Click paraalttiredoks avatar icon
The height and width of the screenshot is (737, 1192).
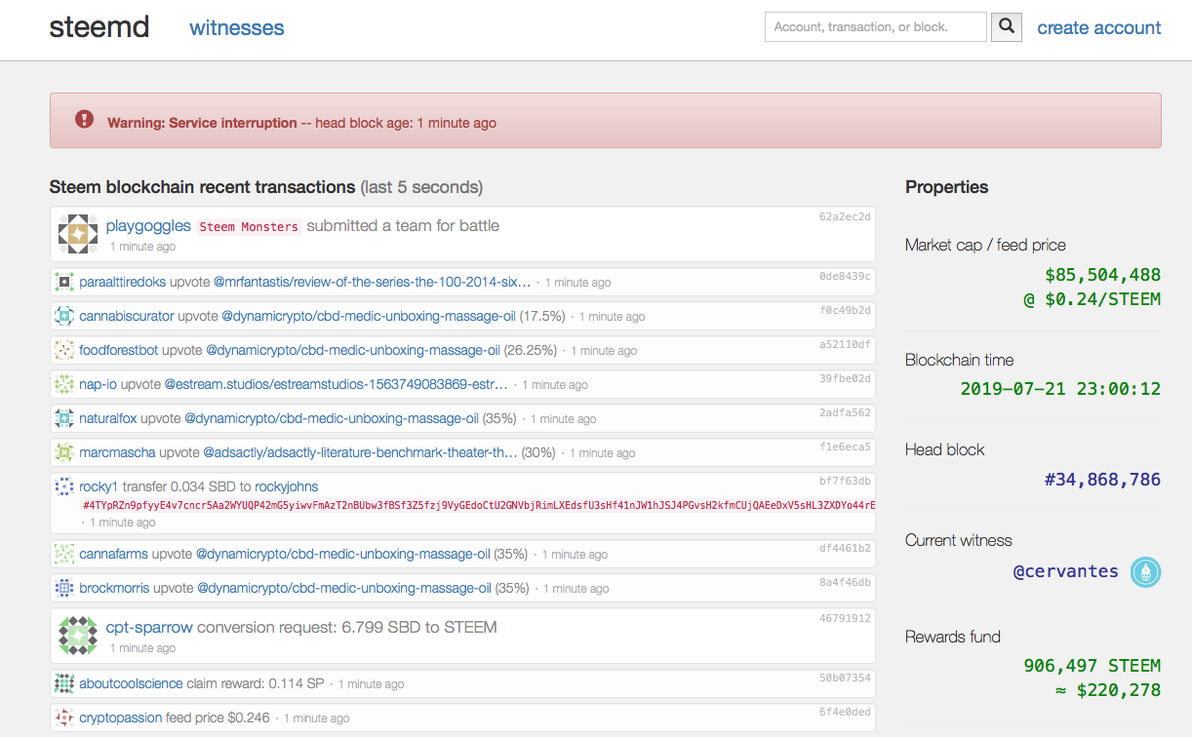(x=64, y=282)
